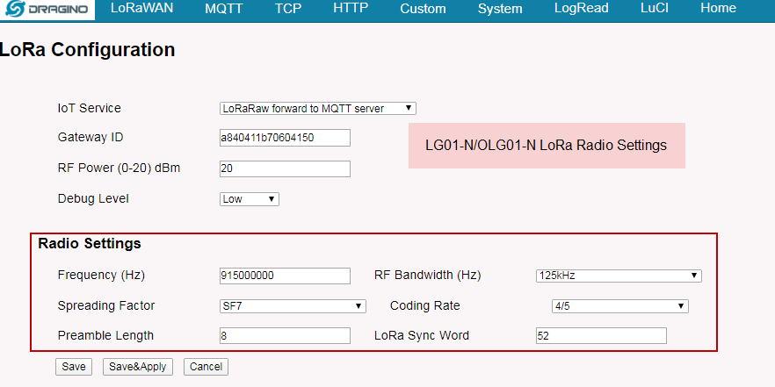Cancel the configuration changes

pyautogui.click(x=206, y=367)
